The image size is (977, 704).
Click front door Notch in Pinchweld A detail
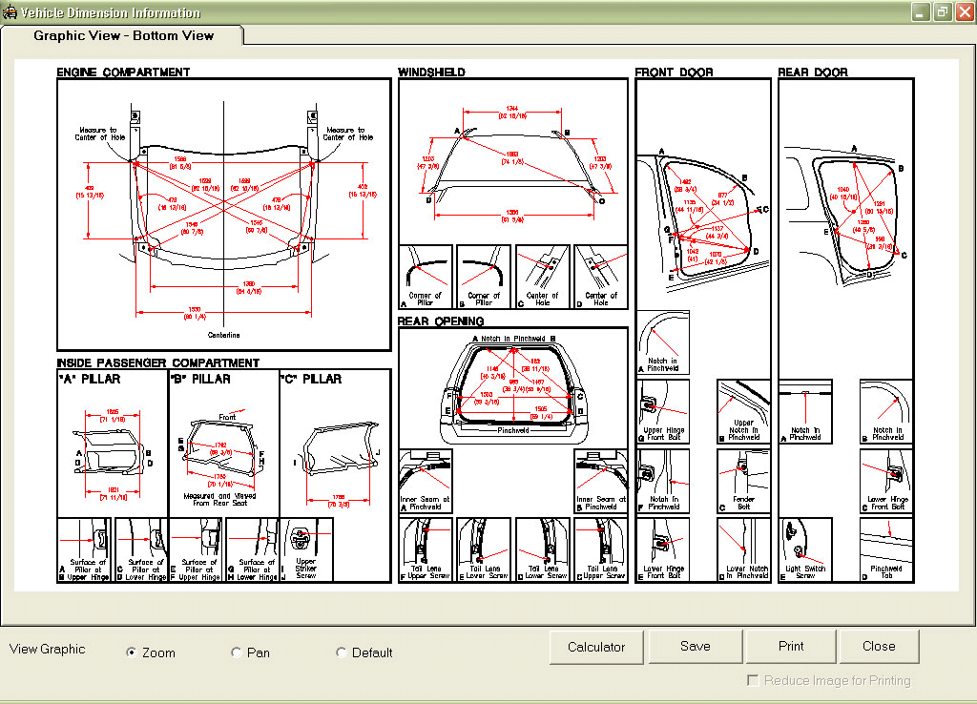tap(663, 342)
